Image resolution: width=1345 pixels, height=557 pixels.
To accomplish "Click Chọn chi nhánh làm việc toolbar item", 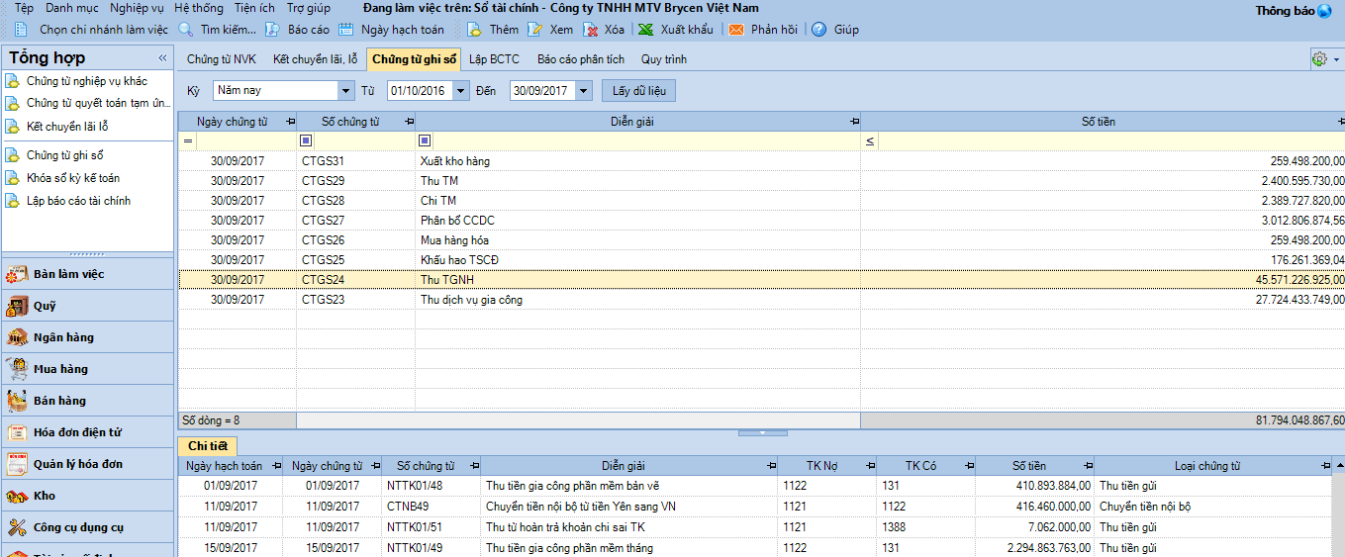I will 92,30.
